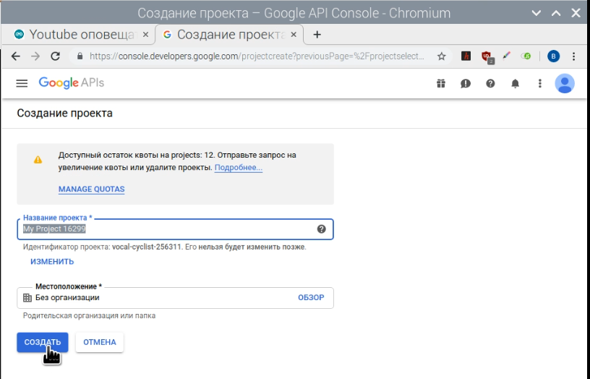Click the green toggle extension icon
The width and height of the screenshot is (590, 379).
click(526, 56)
